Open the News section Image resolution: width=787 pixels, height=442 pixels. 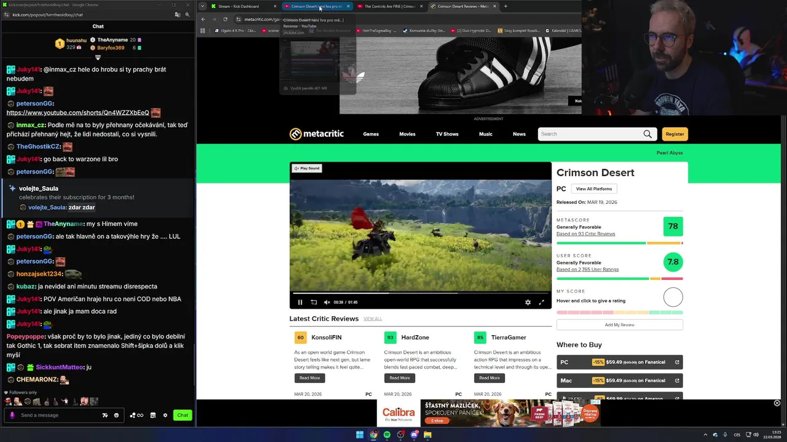(x=519, y=134)
